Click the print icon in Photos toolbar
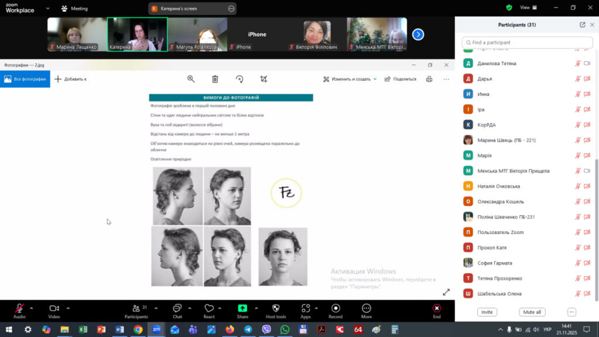The width and height of the screenshot is (599, 337). [429, 79]
